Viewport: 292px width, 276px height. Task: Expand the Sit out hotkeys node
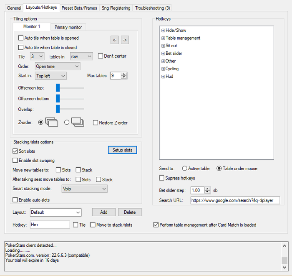coord(163,46)
